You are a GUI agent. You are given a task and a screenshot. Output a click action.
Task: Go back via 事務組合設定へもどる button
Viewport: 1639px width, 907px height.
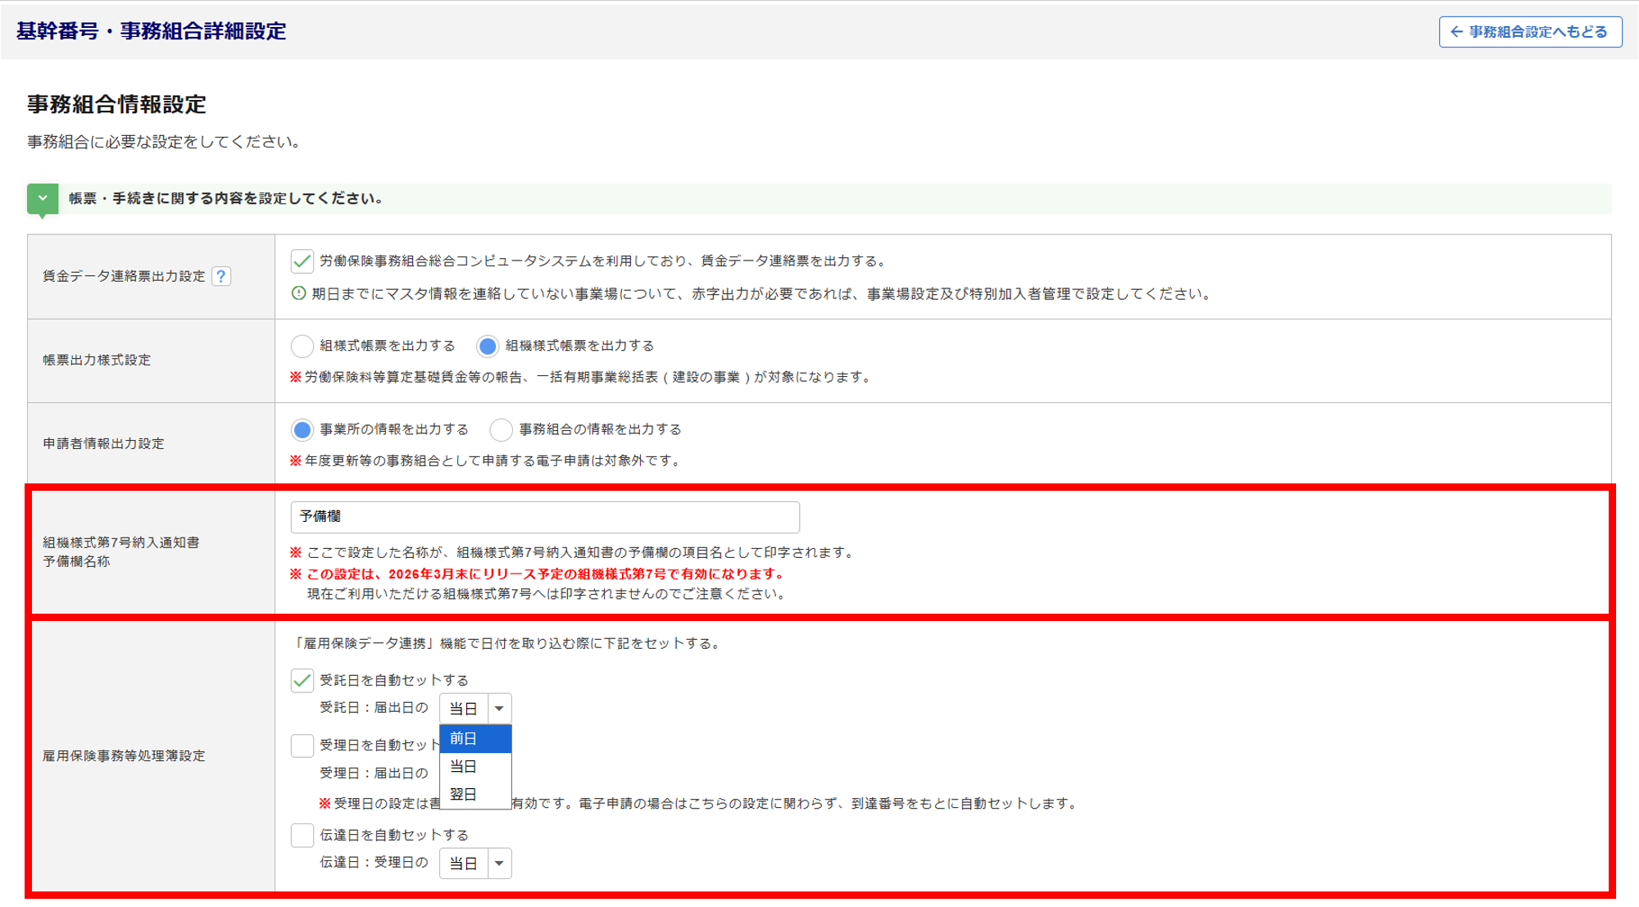pos(1529,32)
